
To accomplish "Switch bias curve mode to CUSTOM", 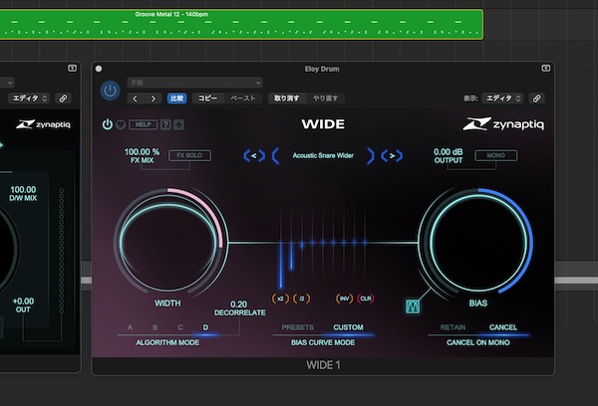I will click(x=348, y=327).
